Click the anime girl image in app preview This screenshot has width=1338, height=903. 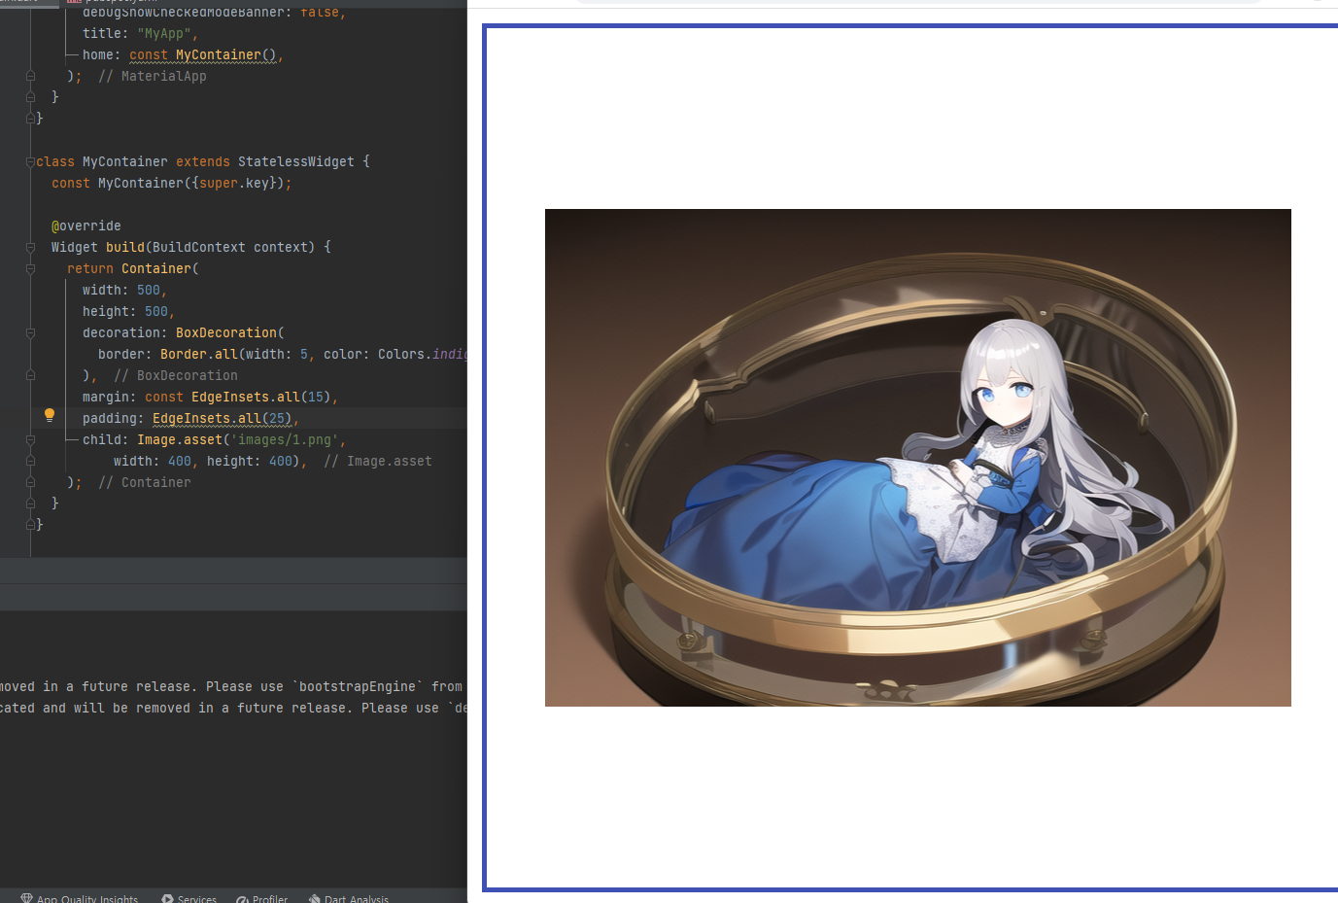[x=917, y=458]
